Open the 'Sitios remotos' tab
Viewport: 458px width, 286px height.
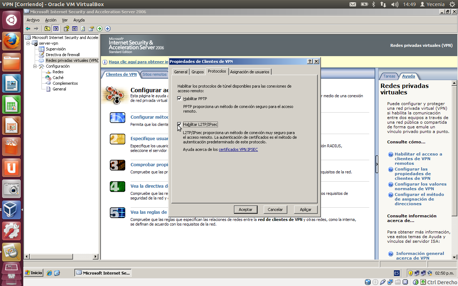point(154,74)
